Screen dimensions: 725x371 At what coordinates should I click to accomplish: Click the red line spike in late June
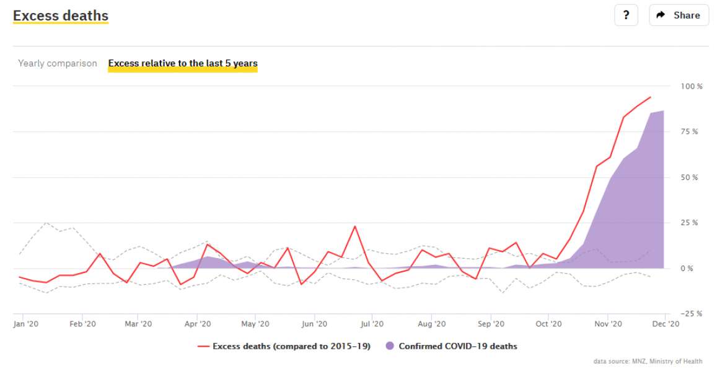click(x=355, y=226)
